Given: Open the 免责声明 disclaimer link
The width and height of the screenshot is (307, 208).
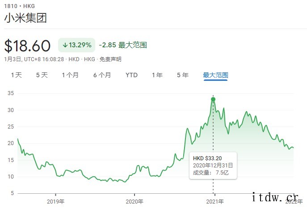Looking at the screenshot, I should pyautogui.click(x=110, y=59).
